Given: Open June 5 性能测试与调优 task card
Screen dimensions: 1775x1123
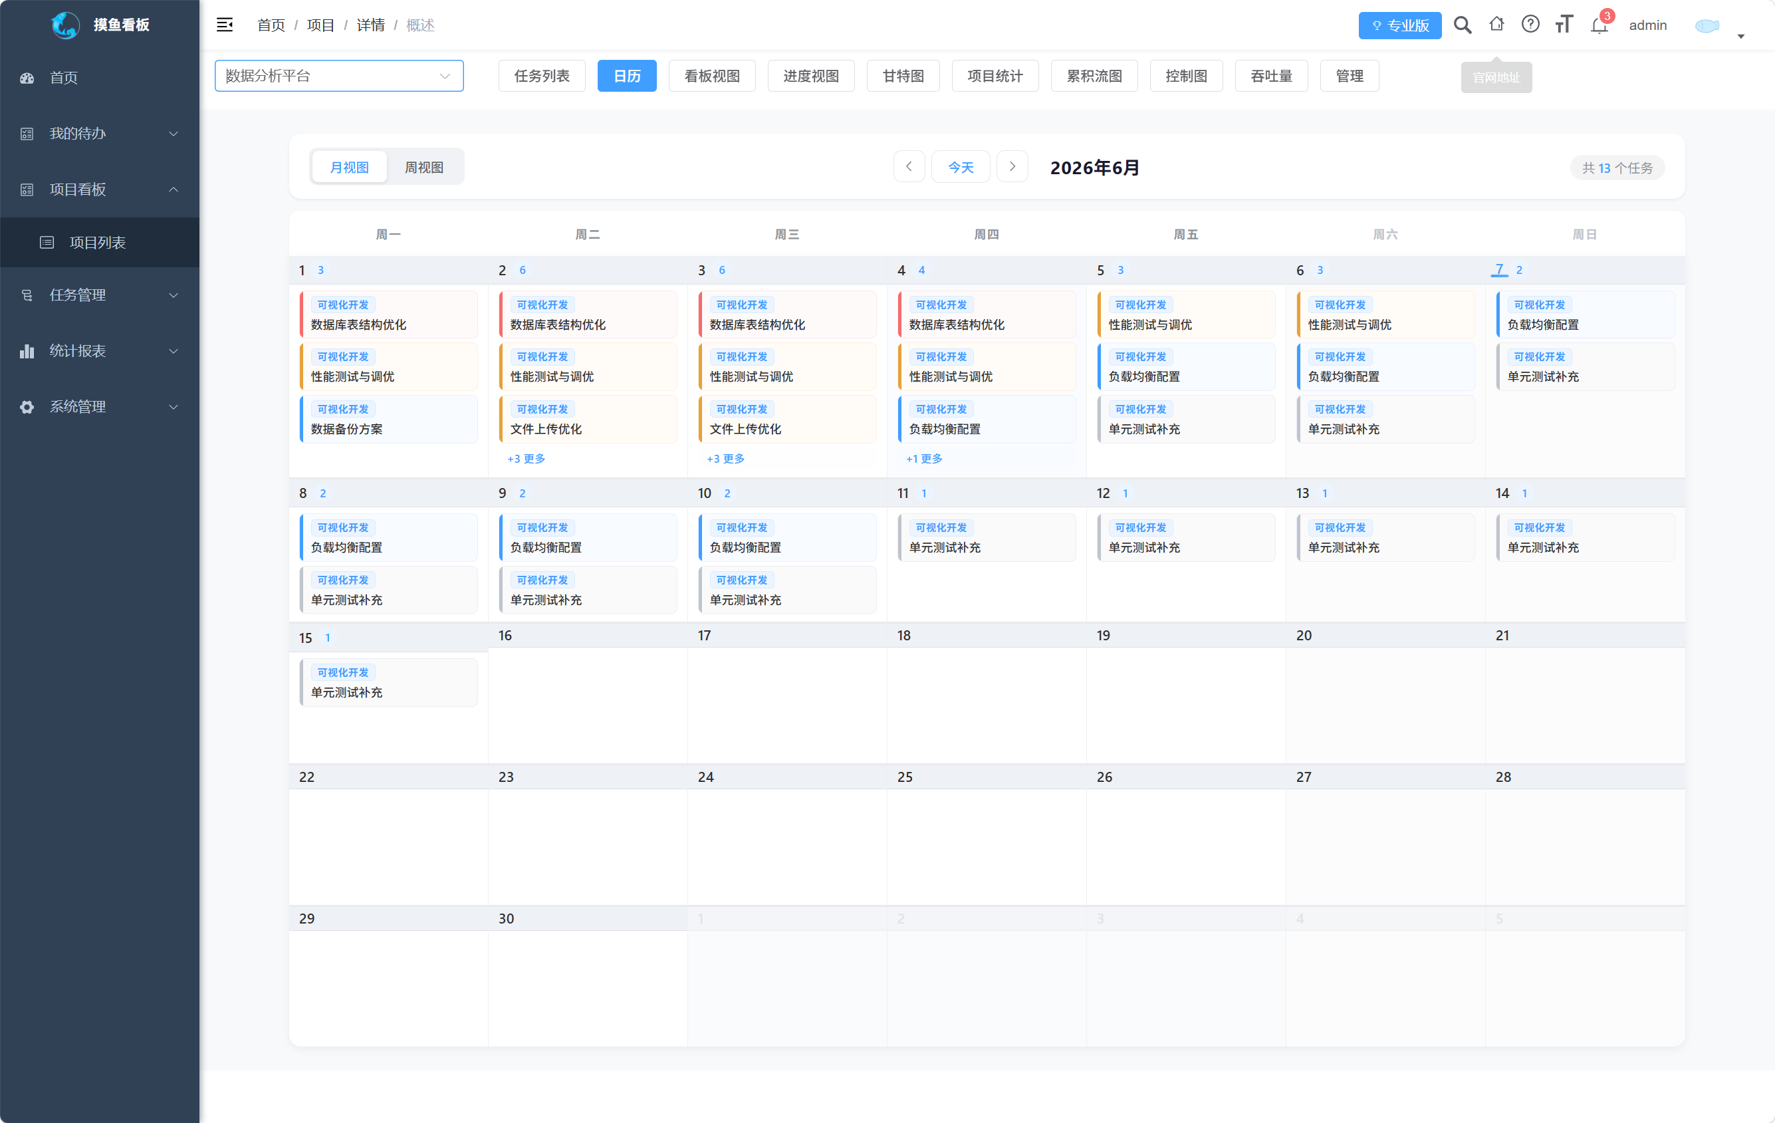Looking at the screenshot, I should [1186, 315].
